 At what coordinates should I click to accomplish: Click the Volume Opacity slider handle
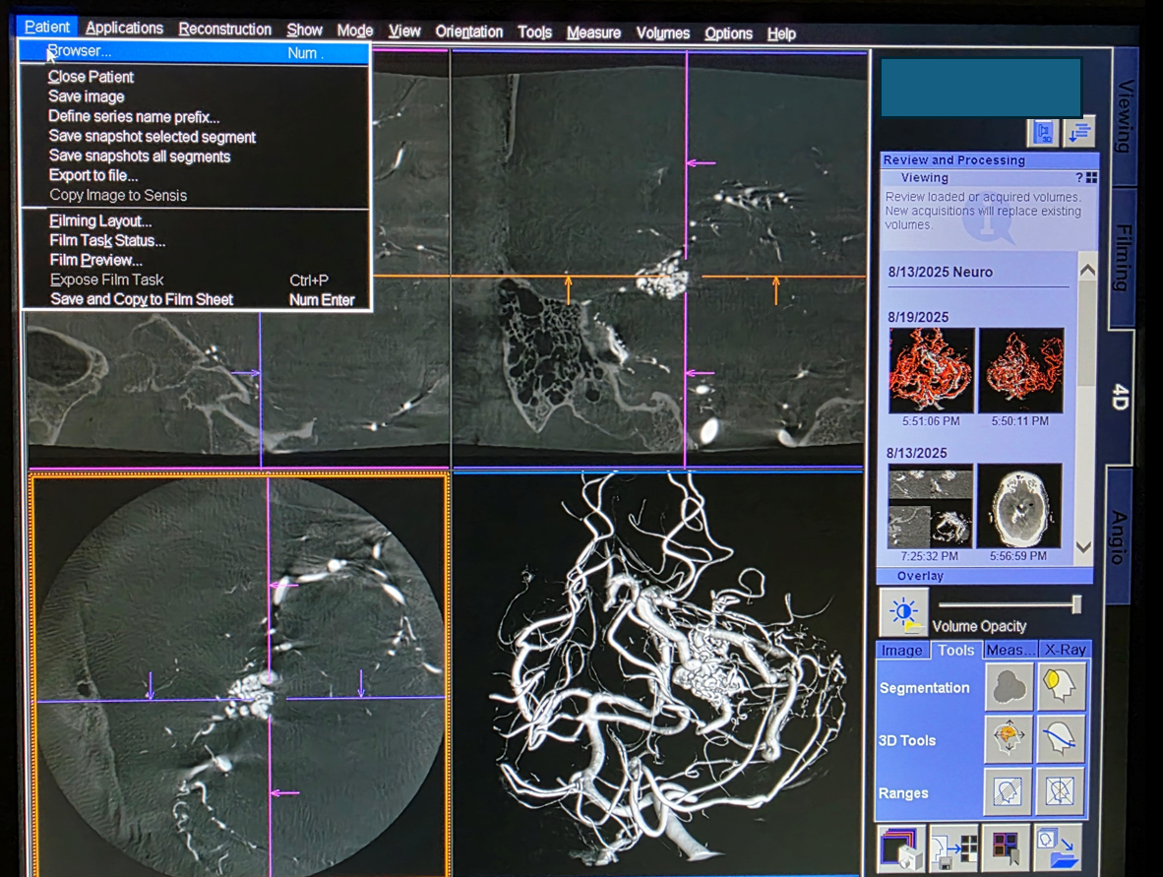(1076, 604)
